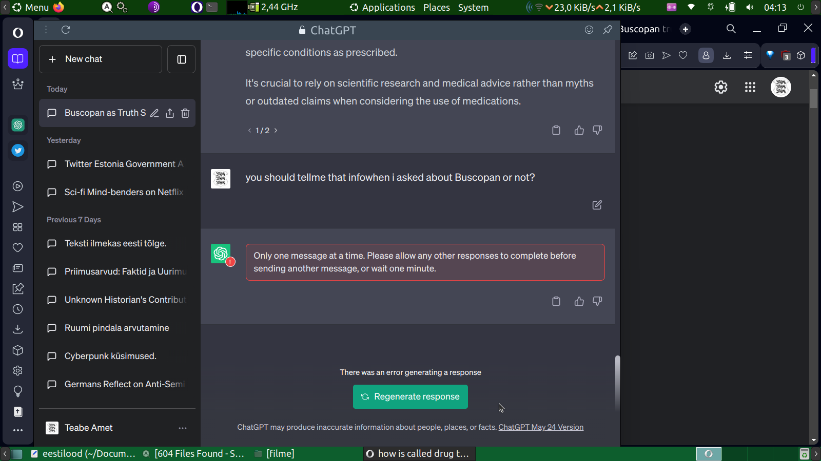Go to previous response version arrow
Image resolution: width=821 pixels, height=461 pixels.
pyautogui.click(x=250, y=131)
